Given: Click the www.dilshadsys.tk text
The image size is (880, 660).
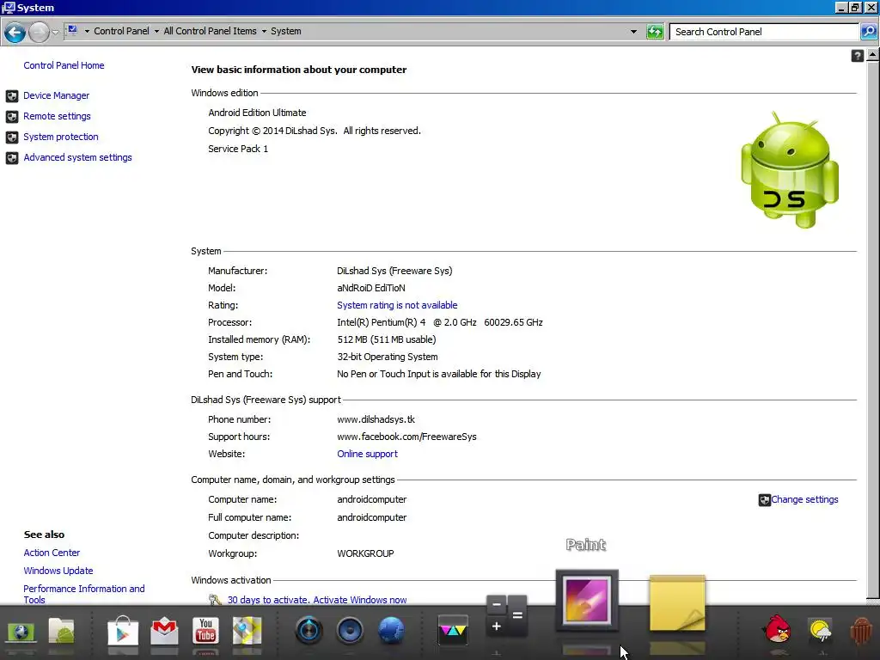Looking at the screenshot, I should pos(376,419).
